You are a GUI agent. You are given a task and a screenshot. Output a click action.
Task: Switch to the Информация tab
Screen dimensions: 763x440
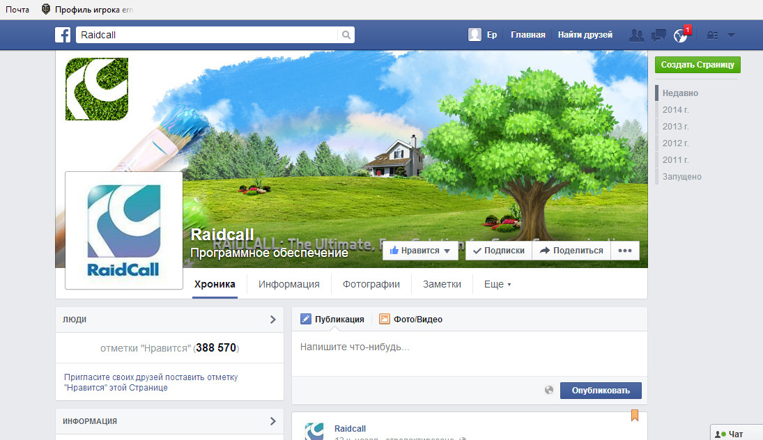click(289, 285)
